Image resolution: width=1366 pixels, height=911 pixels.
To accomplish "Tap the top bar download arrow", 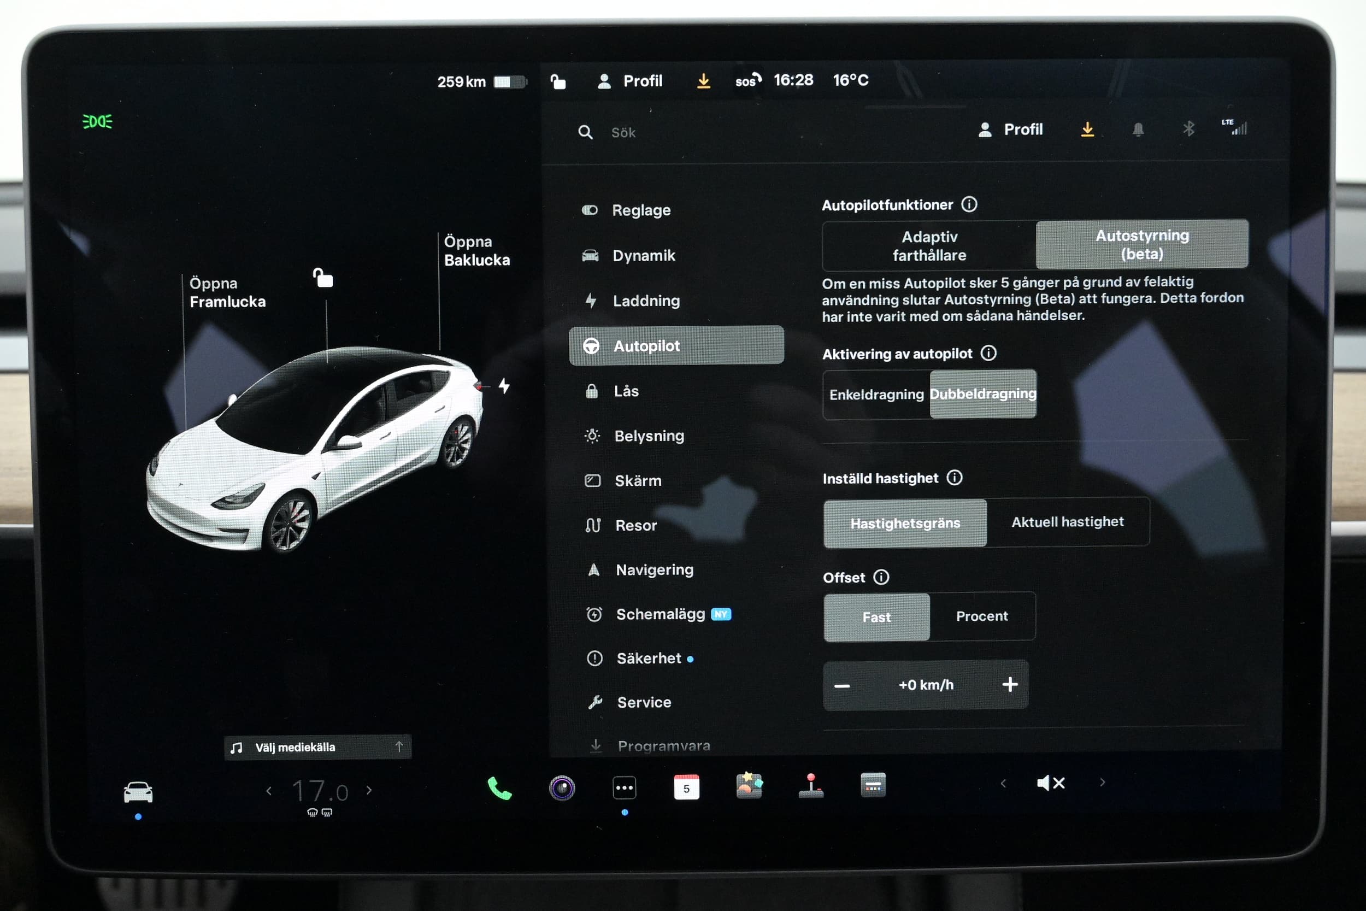I will coord(703,81).
